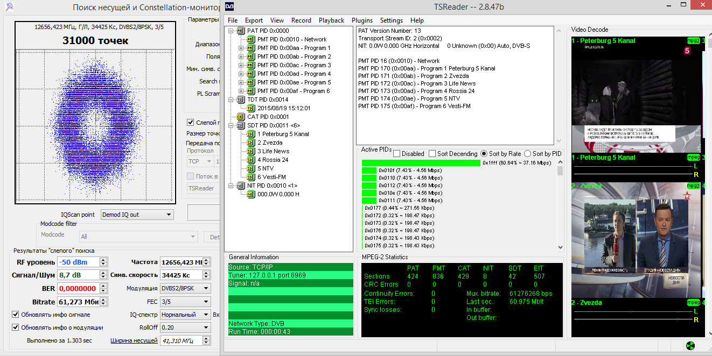Click the TSReader DVB title bar icon

tap(229, 6)
